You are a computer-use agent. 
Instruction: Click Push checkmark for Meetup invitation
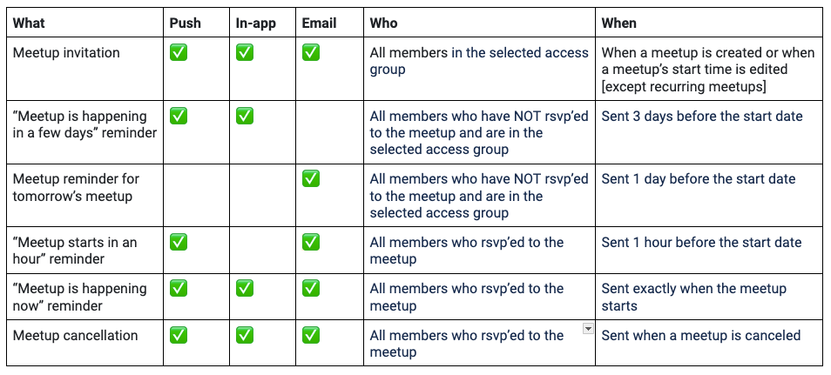tap(179, 53)
